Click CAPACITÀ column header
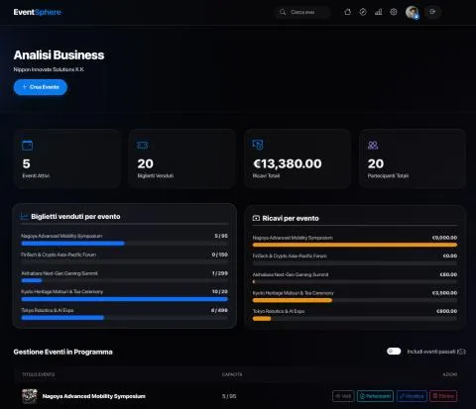 232,374
